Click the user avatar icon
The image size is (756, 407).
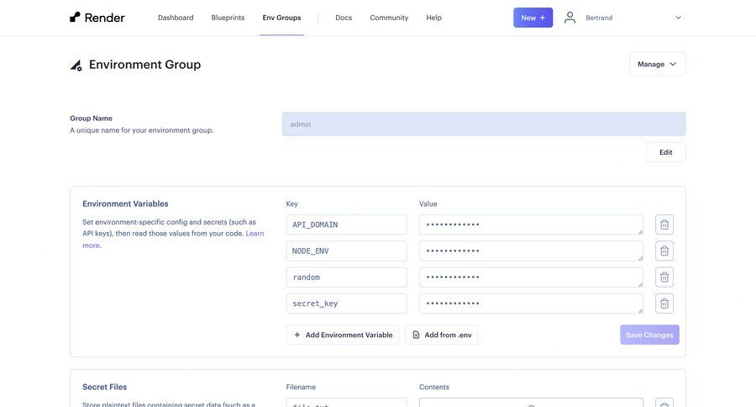pyautogui.click(x=570, y=18)
